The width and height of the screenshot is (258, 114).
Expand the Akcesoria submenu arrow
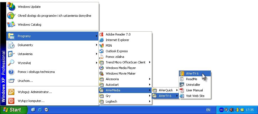(150, 79)
